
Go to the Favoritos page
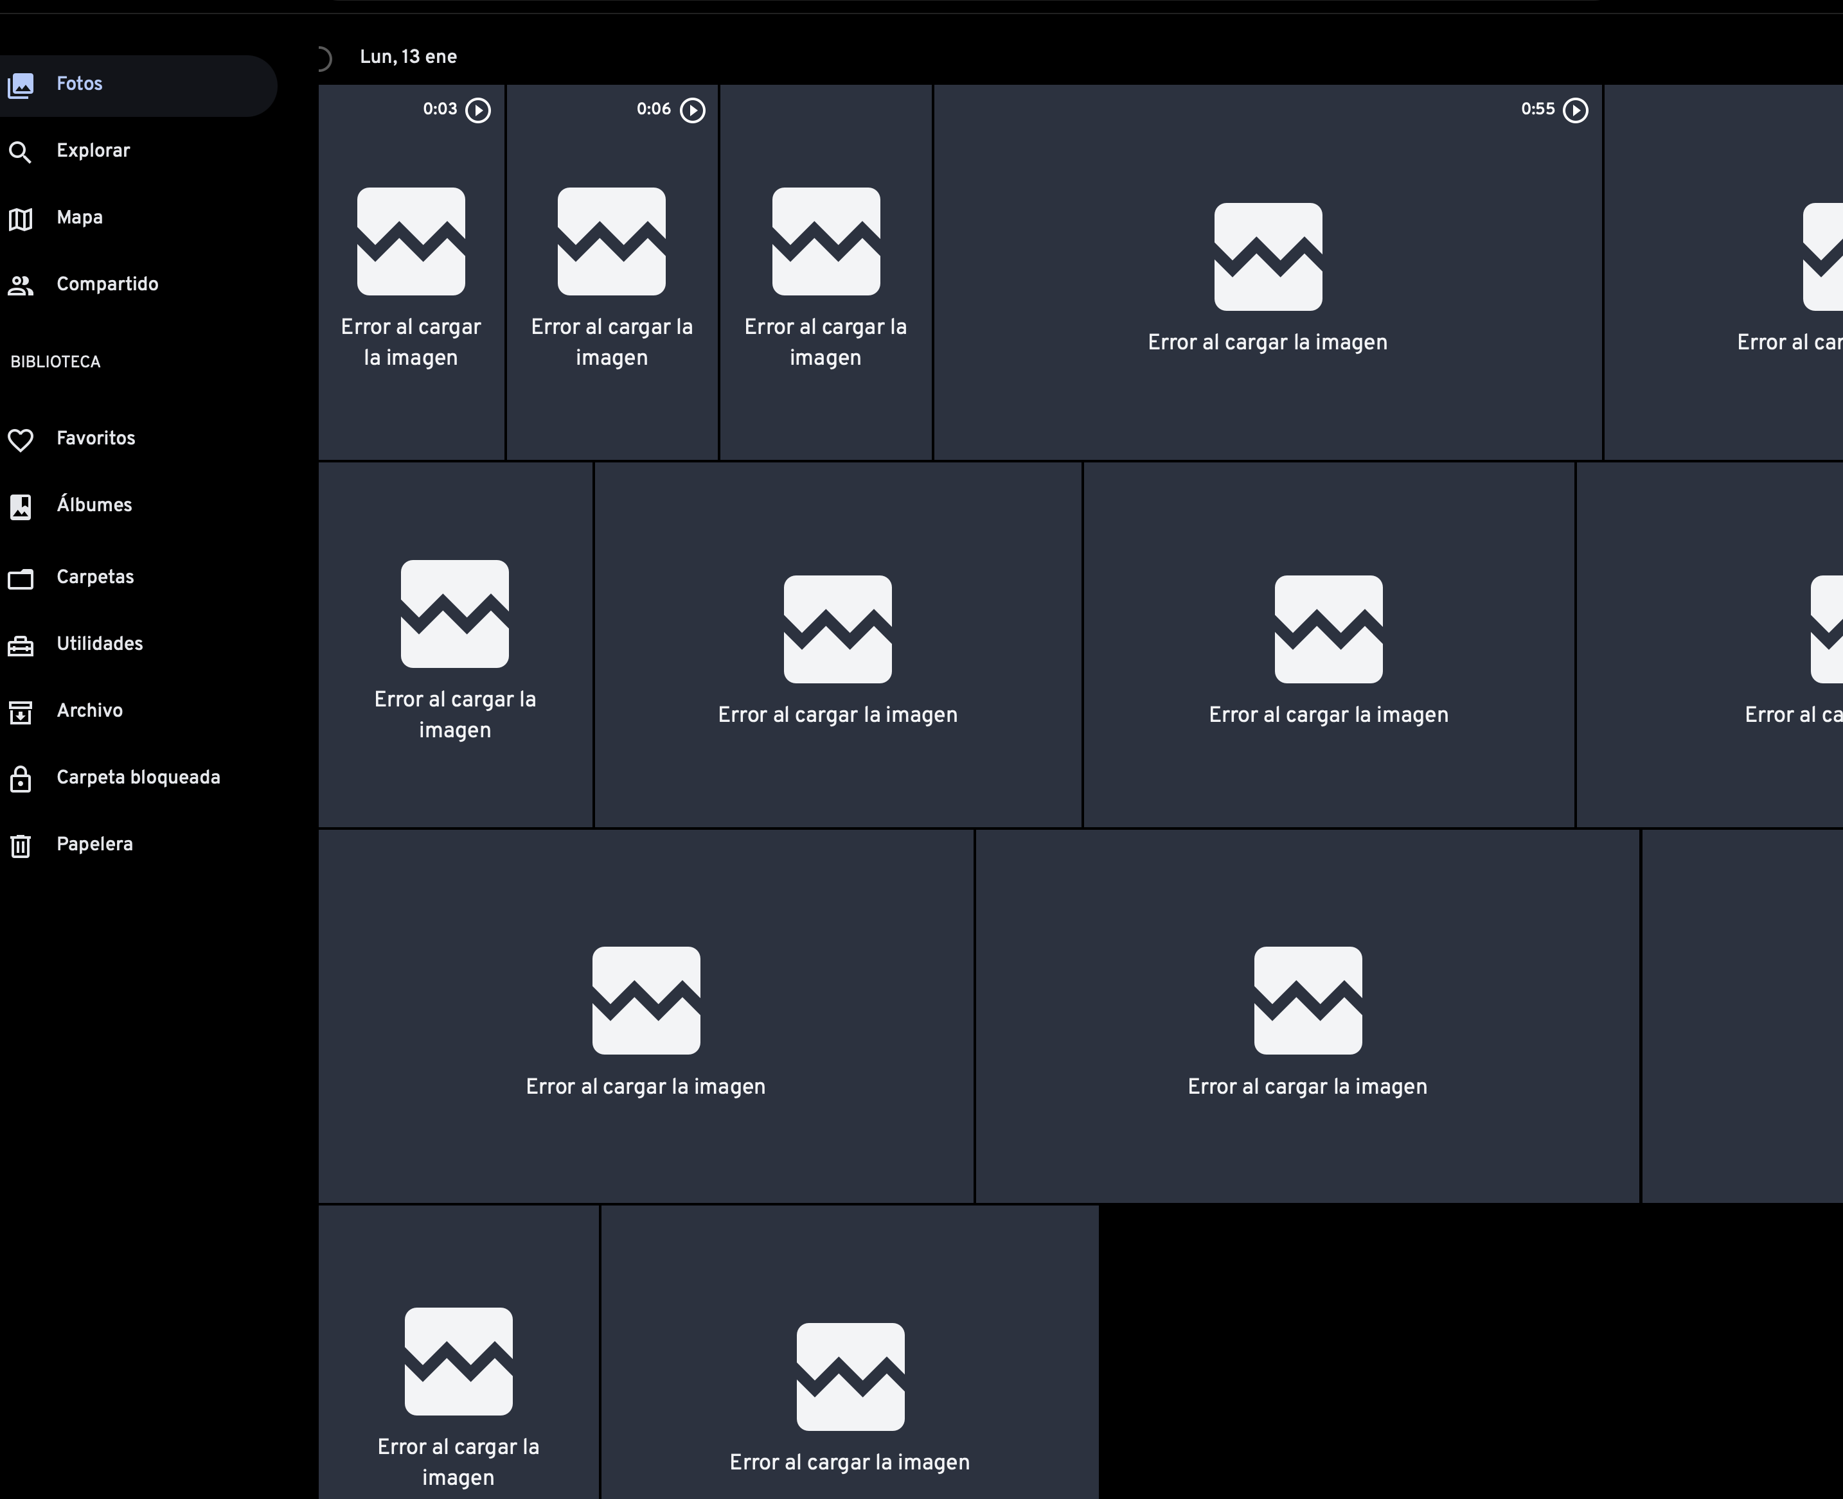95,439
